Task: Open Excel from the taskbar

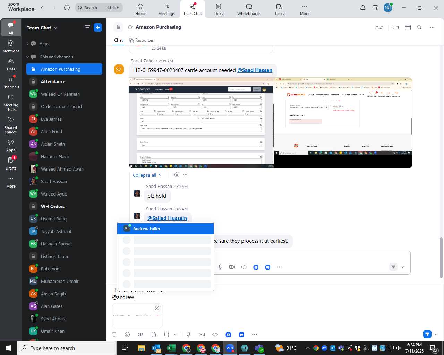Action: (x=171, y=348)
